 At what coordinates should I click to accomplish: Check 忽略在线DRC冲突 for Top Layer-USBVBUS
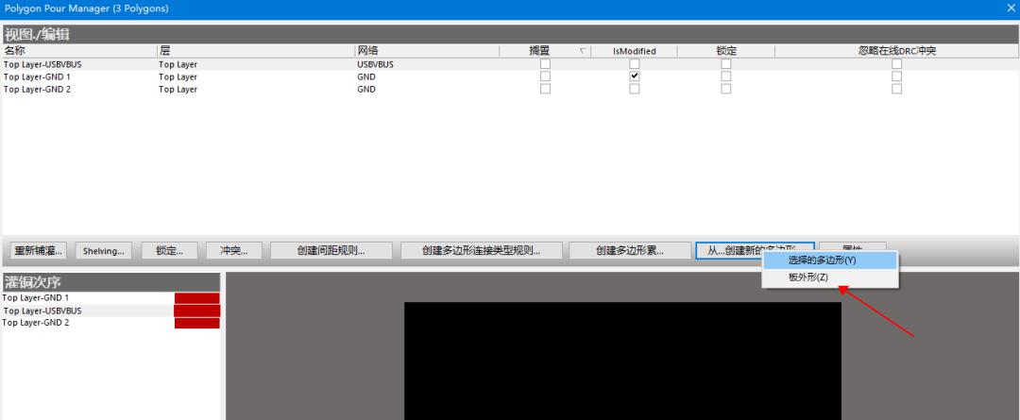[x=896, y=64]
